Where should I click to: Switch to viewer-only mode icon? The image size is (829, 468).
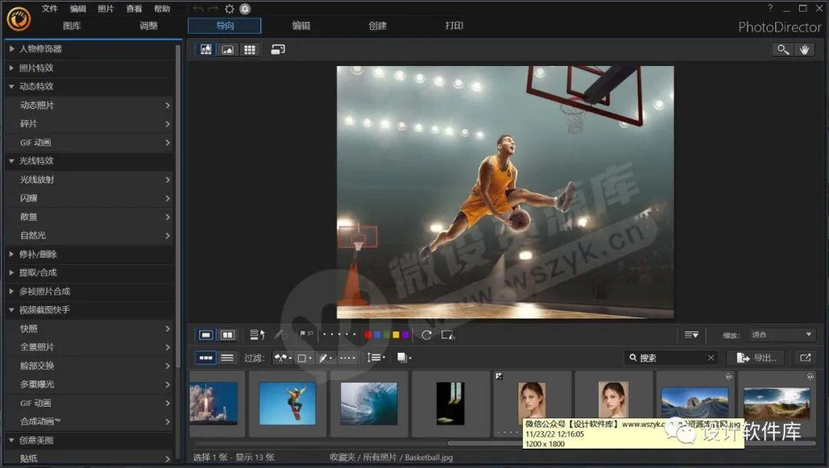pyautogui.click(x=227, y=49)
